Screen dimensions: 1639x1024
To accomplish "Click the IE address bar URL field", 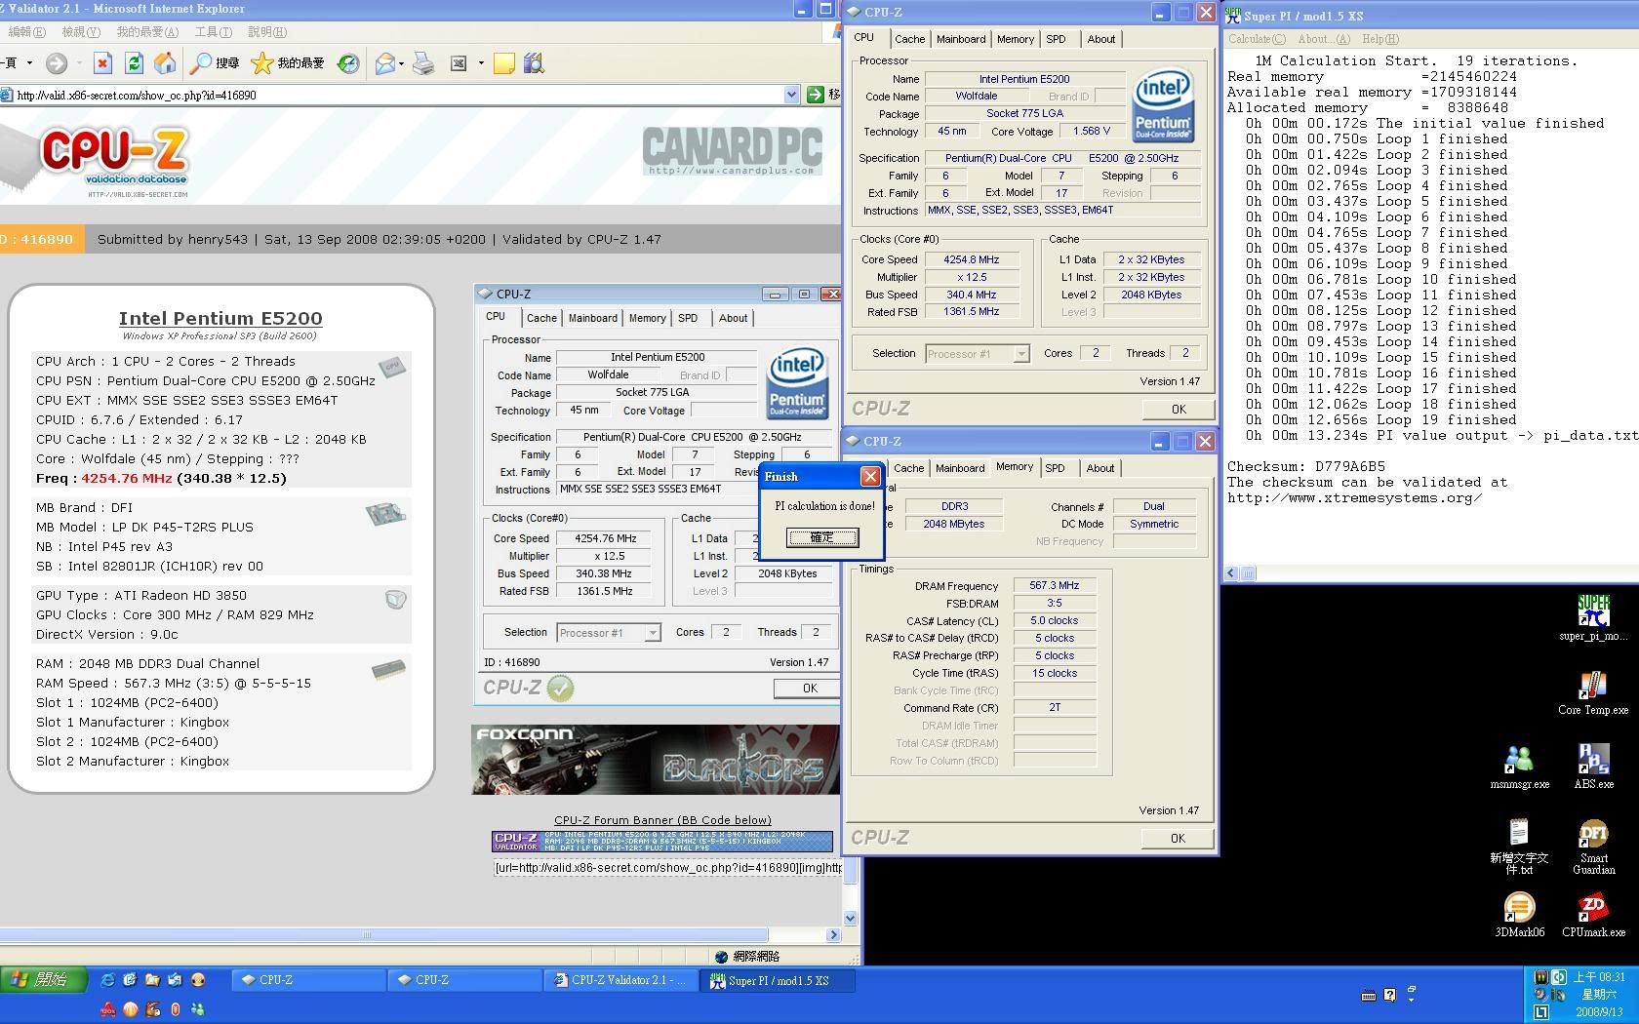I will [x=398, y=95].
